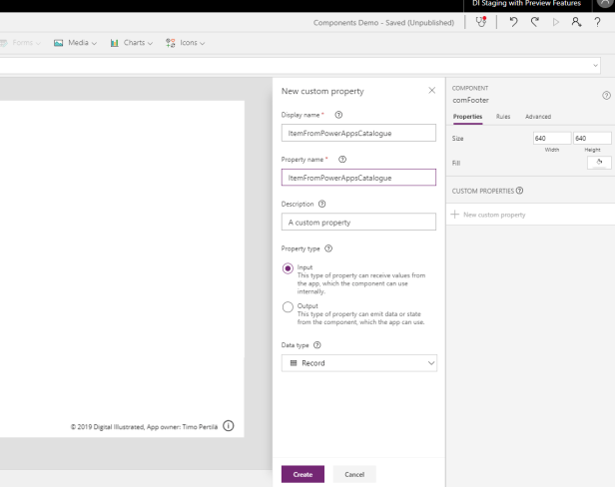This screenshot has width=615, height=487.
Task: Click the Create button
Action: pyautogui.click(x=302, y=474)
